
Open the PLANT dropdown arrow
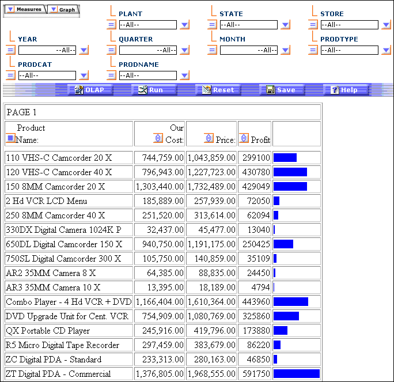coord(184,25)
